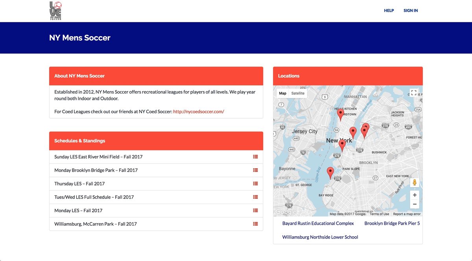Open Williamsburg, McCarren Park – Fall 2017 schedule
The width and height of the screenshot is (472, 261).
pos(96,224)
